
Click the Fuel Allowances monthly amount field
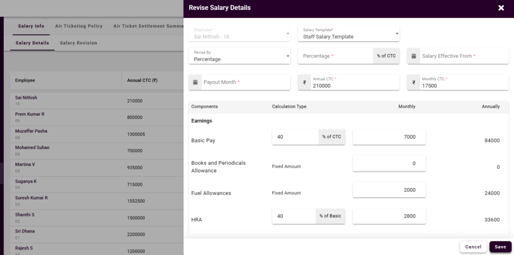[x=389, y=190]
